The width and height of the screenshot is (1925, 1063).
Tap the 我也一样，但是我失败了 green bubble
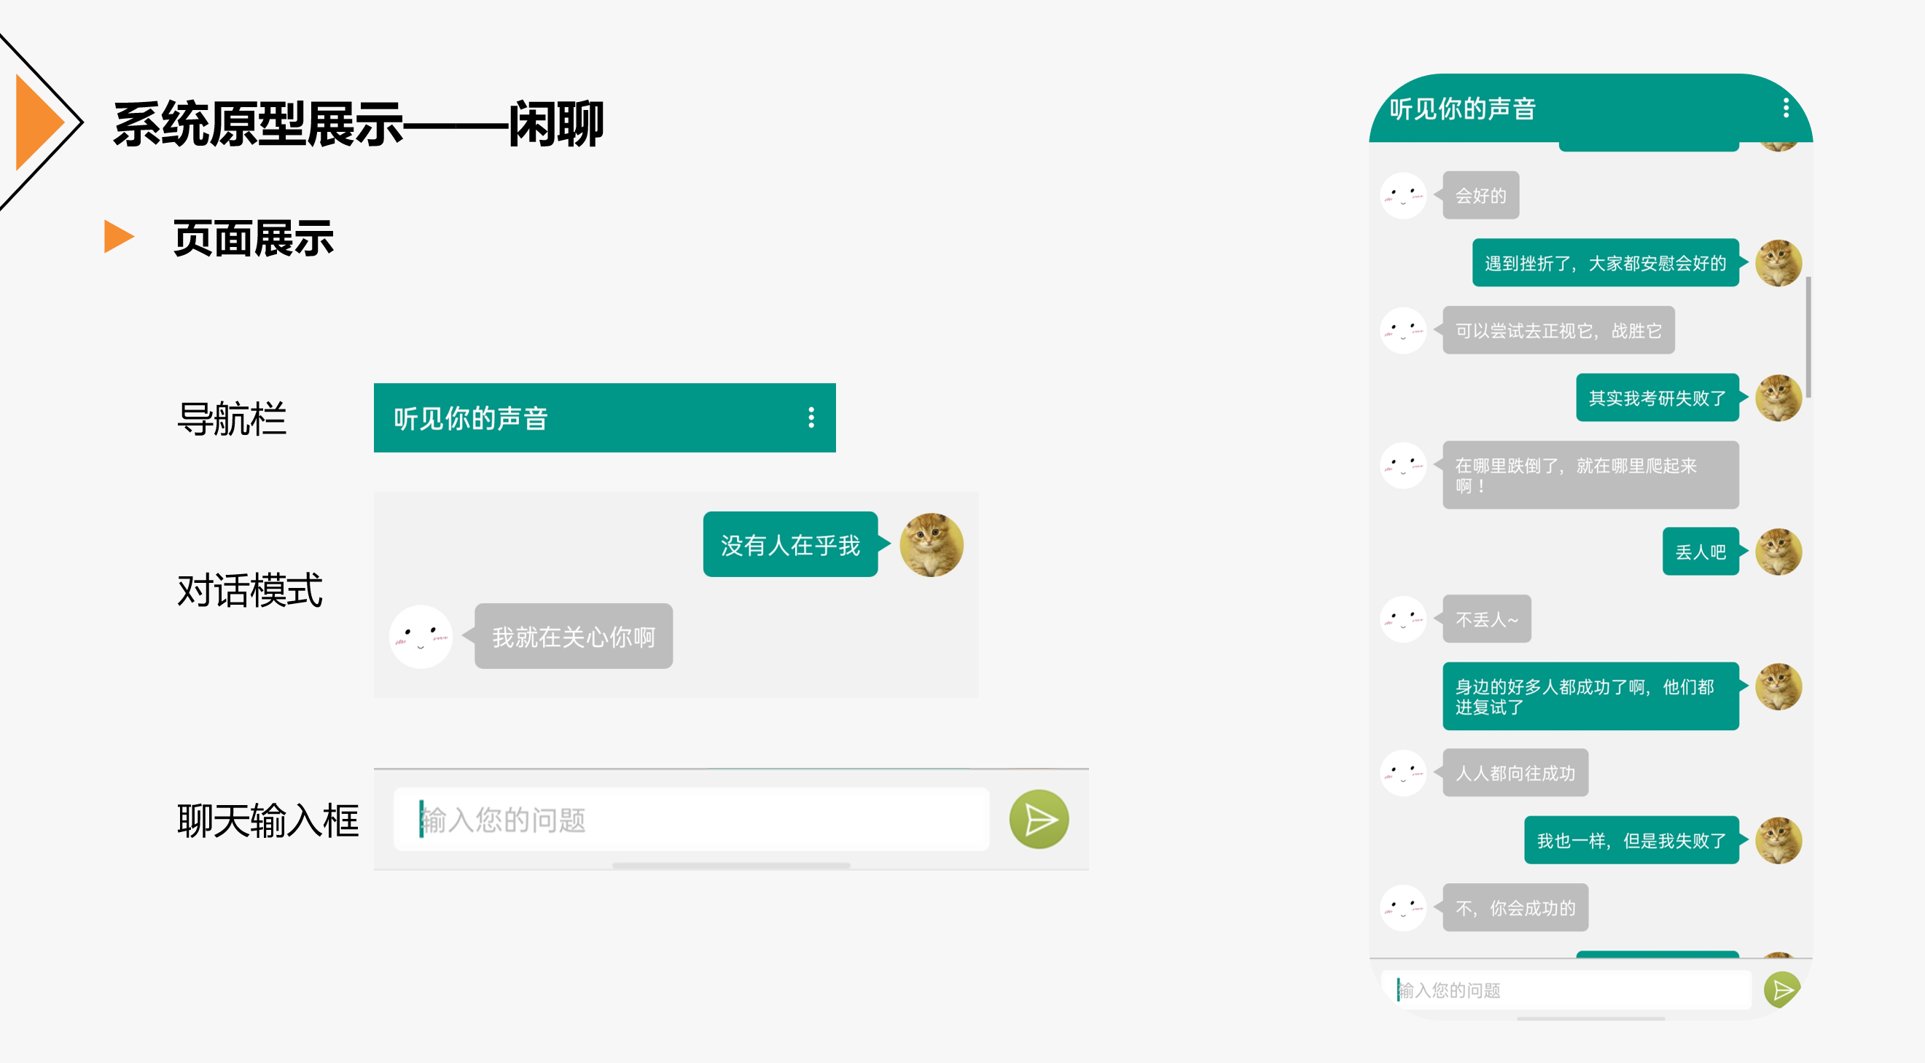[x=1631, y=841]
